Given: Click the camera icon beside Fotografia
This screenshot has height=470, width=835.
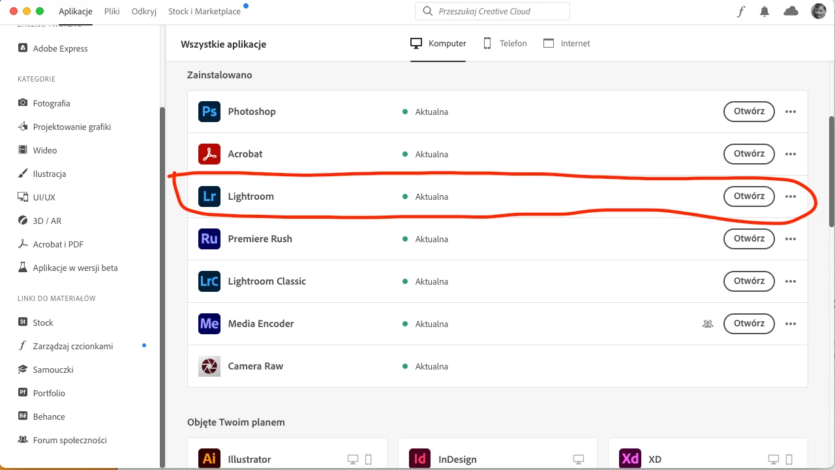Looking at the screenshot, I should (23, 103).
